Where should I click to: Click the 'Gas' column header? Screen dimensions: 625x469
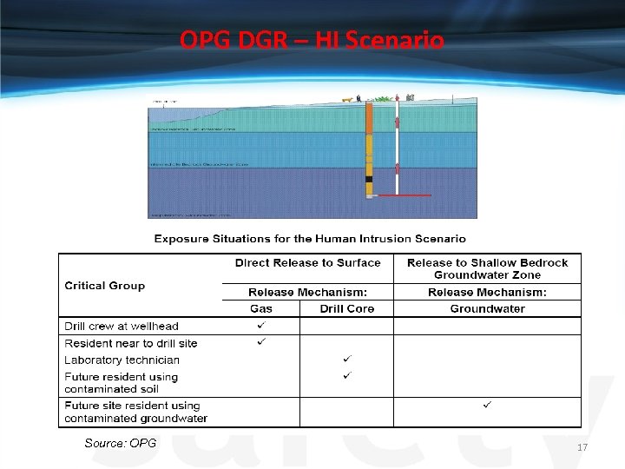[261, 308]
